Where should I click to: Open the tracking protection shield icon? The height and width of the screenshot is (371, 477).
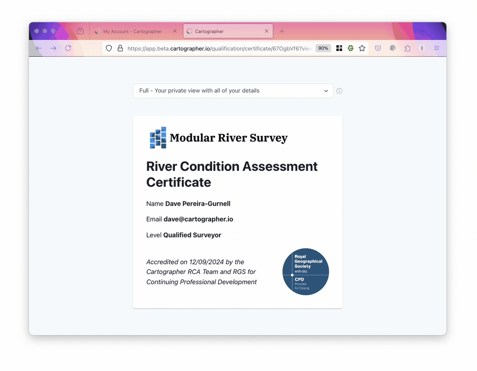point(109,48)
